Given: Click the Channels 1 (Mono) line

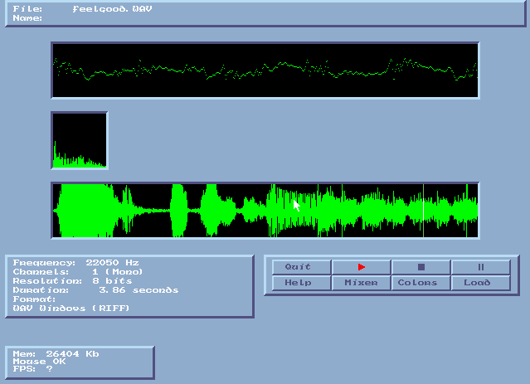Looking at the screenshot, I should (78, 272).
